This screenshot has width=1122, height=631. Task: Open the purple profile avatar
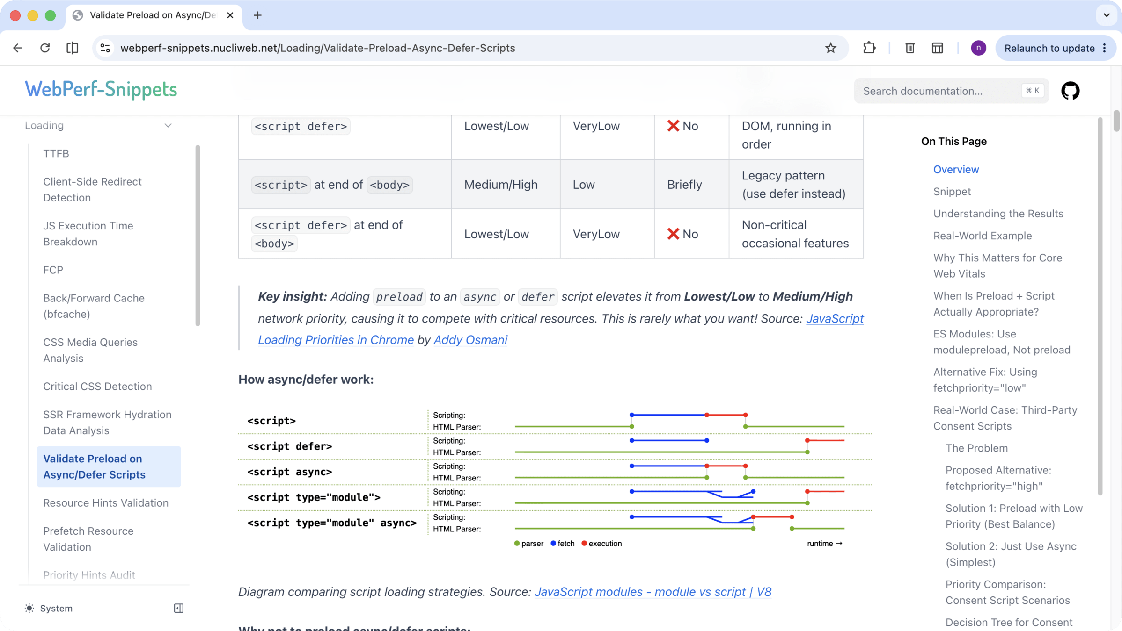[x=978, y=48]
